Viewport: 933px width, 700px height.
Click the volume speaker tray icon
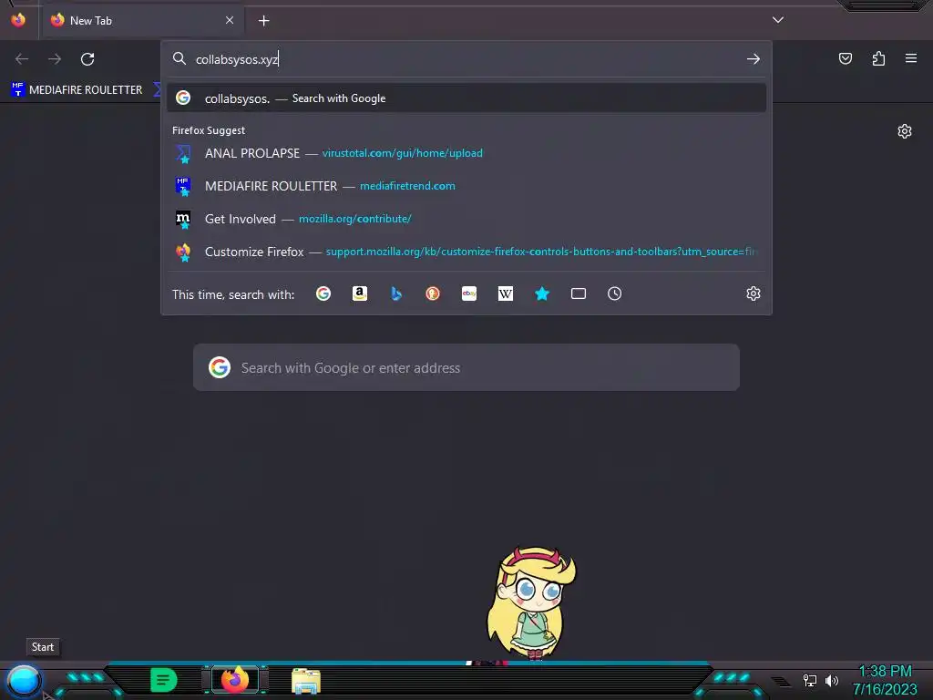coord(831,680)
